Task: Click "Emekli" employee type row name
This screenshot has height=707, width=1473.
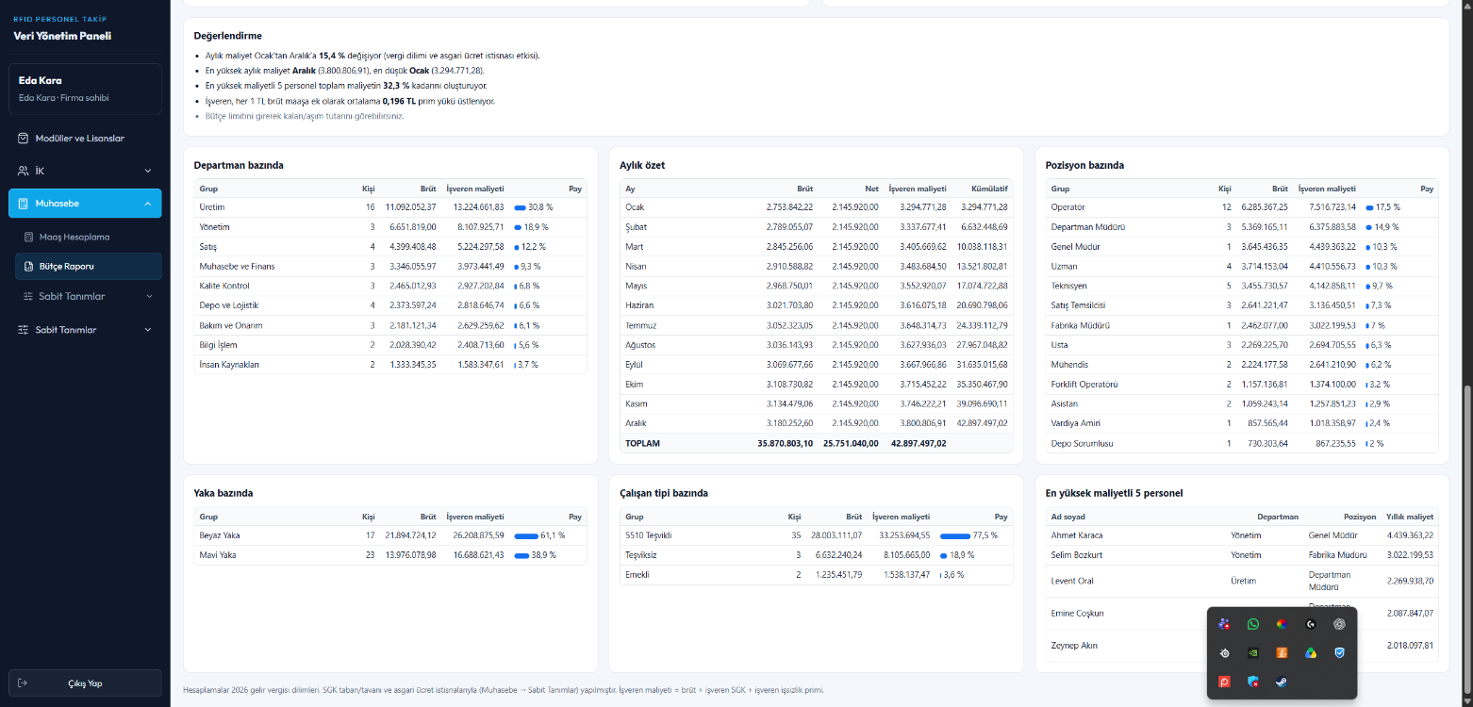Action: 638,575
